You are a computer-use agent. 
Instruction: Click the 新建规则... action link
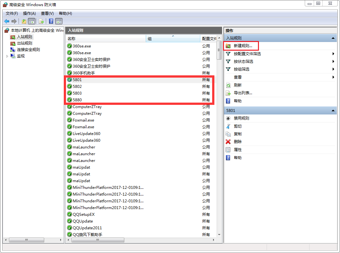(243, 46)
